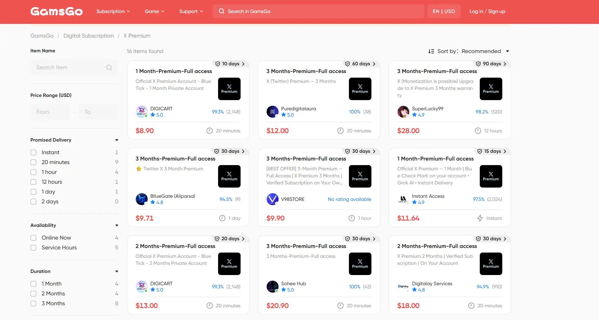Screen dimensions: 599x320
Task: Click Puredigitalaura seller avatar
Action: (x=272, y=112)
